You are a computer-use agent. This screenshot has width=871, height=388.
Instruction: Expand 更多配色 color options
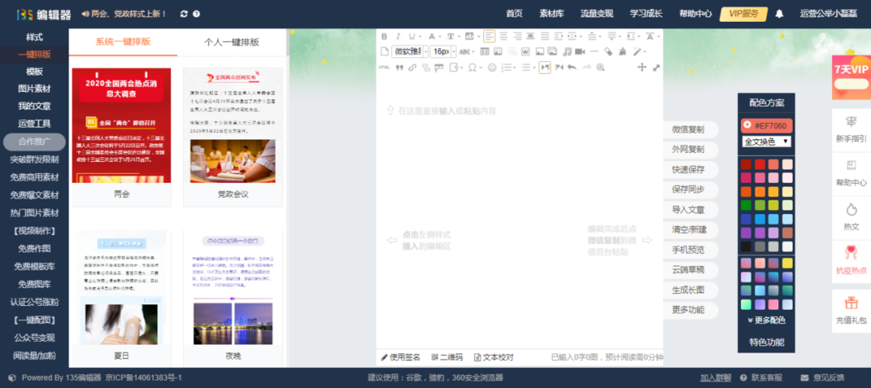tap(766, 320)
